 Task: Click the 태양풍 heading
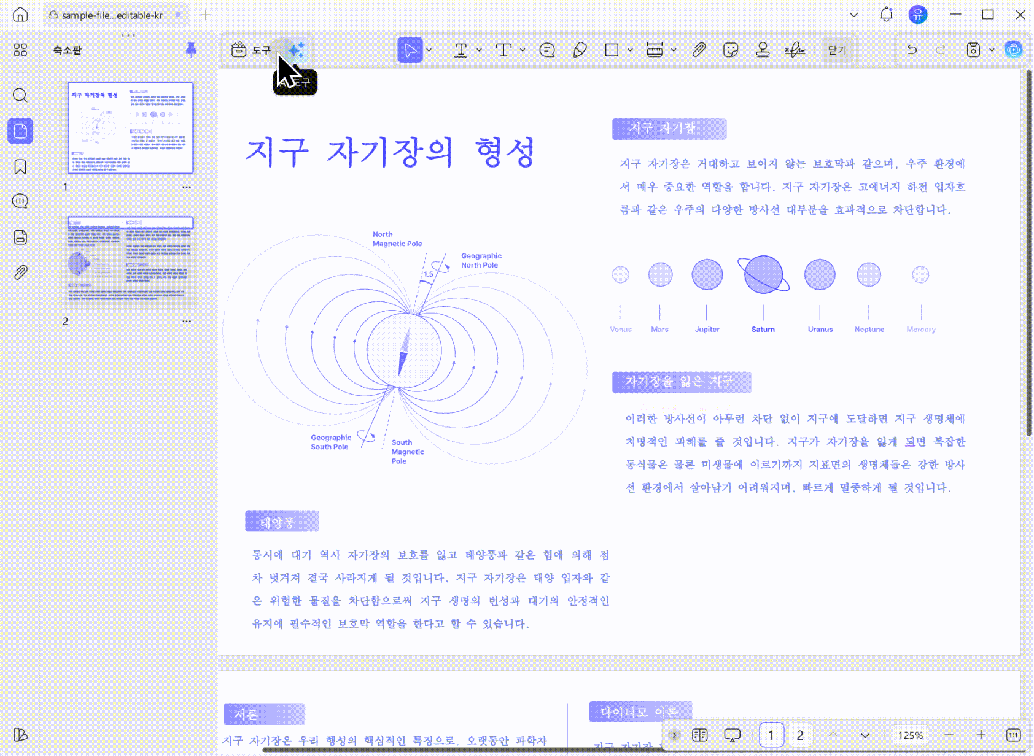282,522
